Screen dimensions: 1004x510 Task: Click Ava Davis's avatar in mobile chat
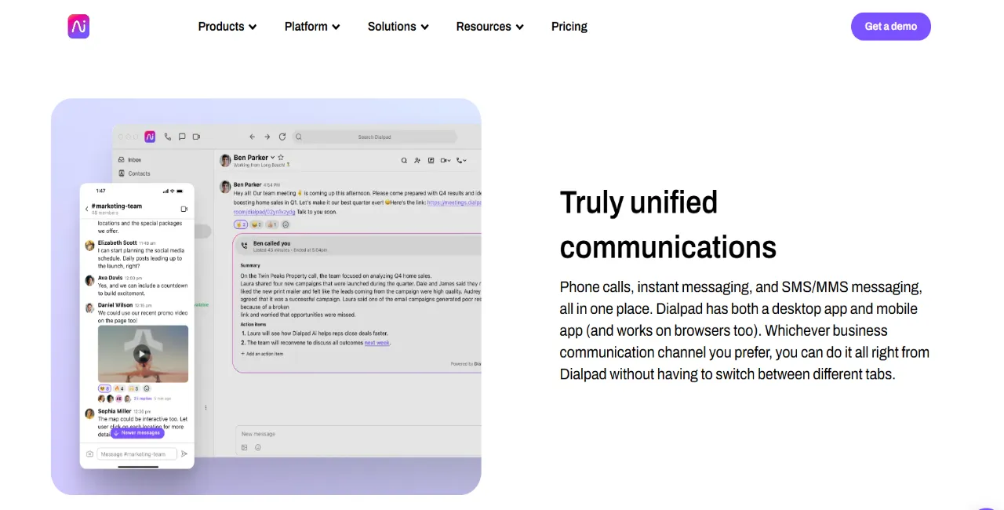click(x=90, y=280)
